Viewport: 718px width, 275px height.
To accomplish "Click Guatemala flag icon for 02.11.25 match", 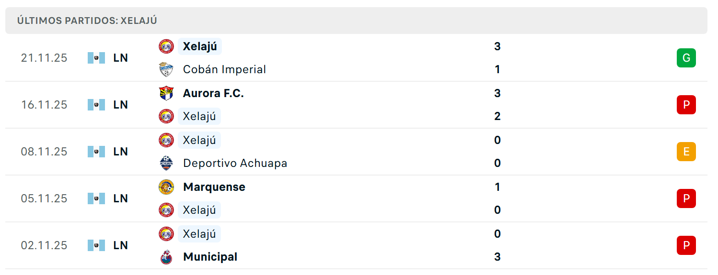I will 96,245.
